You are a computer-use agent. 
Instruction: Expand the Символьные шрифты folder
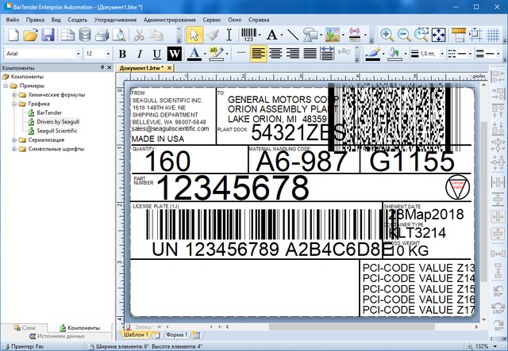tap(14, 149)
